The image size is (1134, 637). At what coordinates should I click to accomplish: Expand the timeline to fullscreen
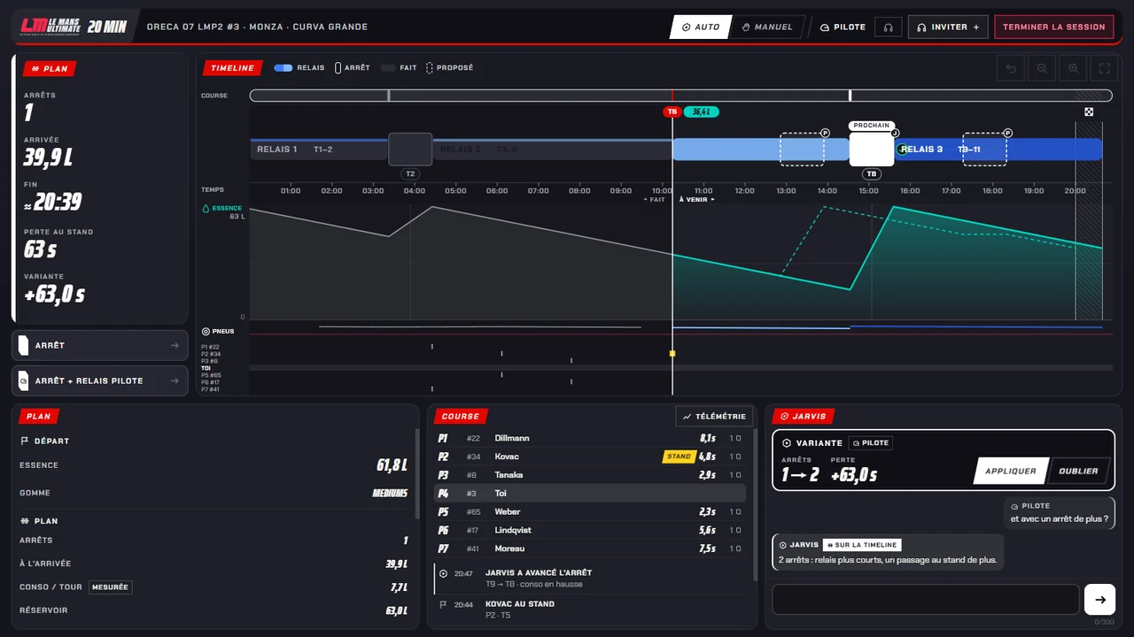point(1105,68)
